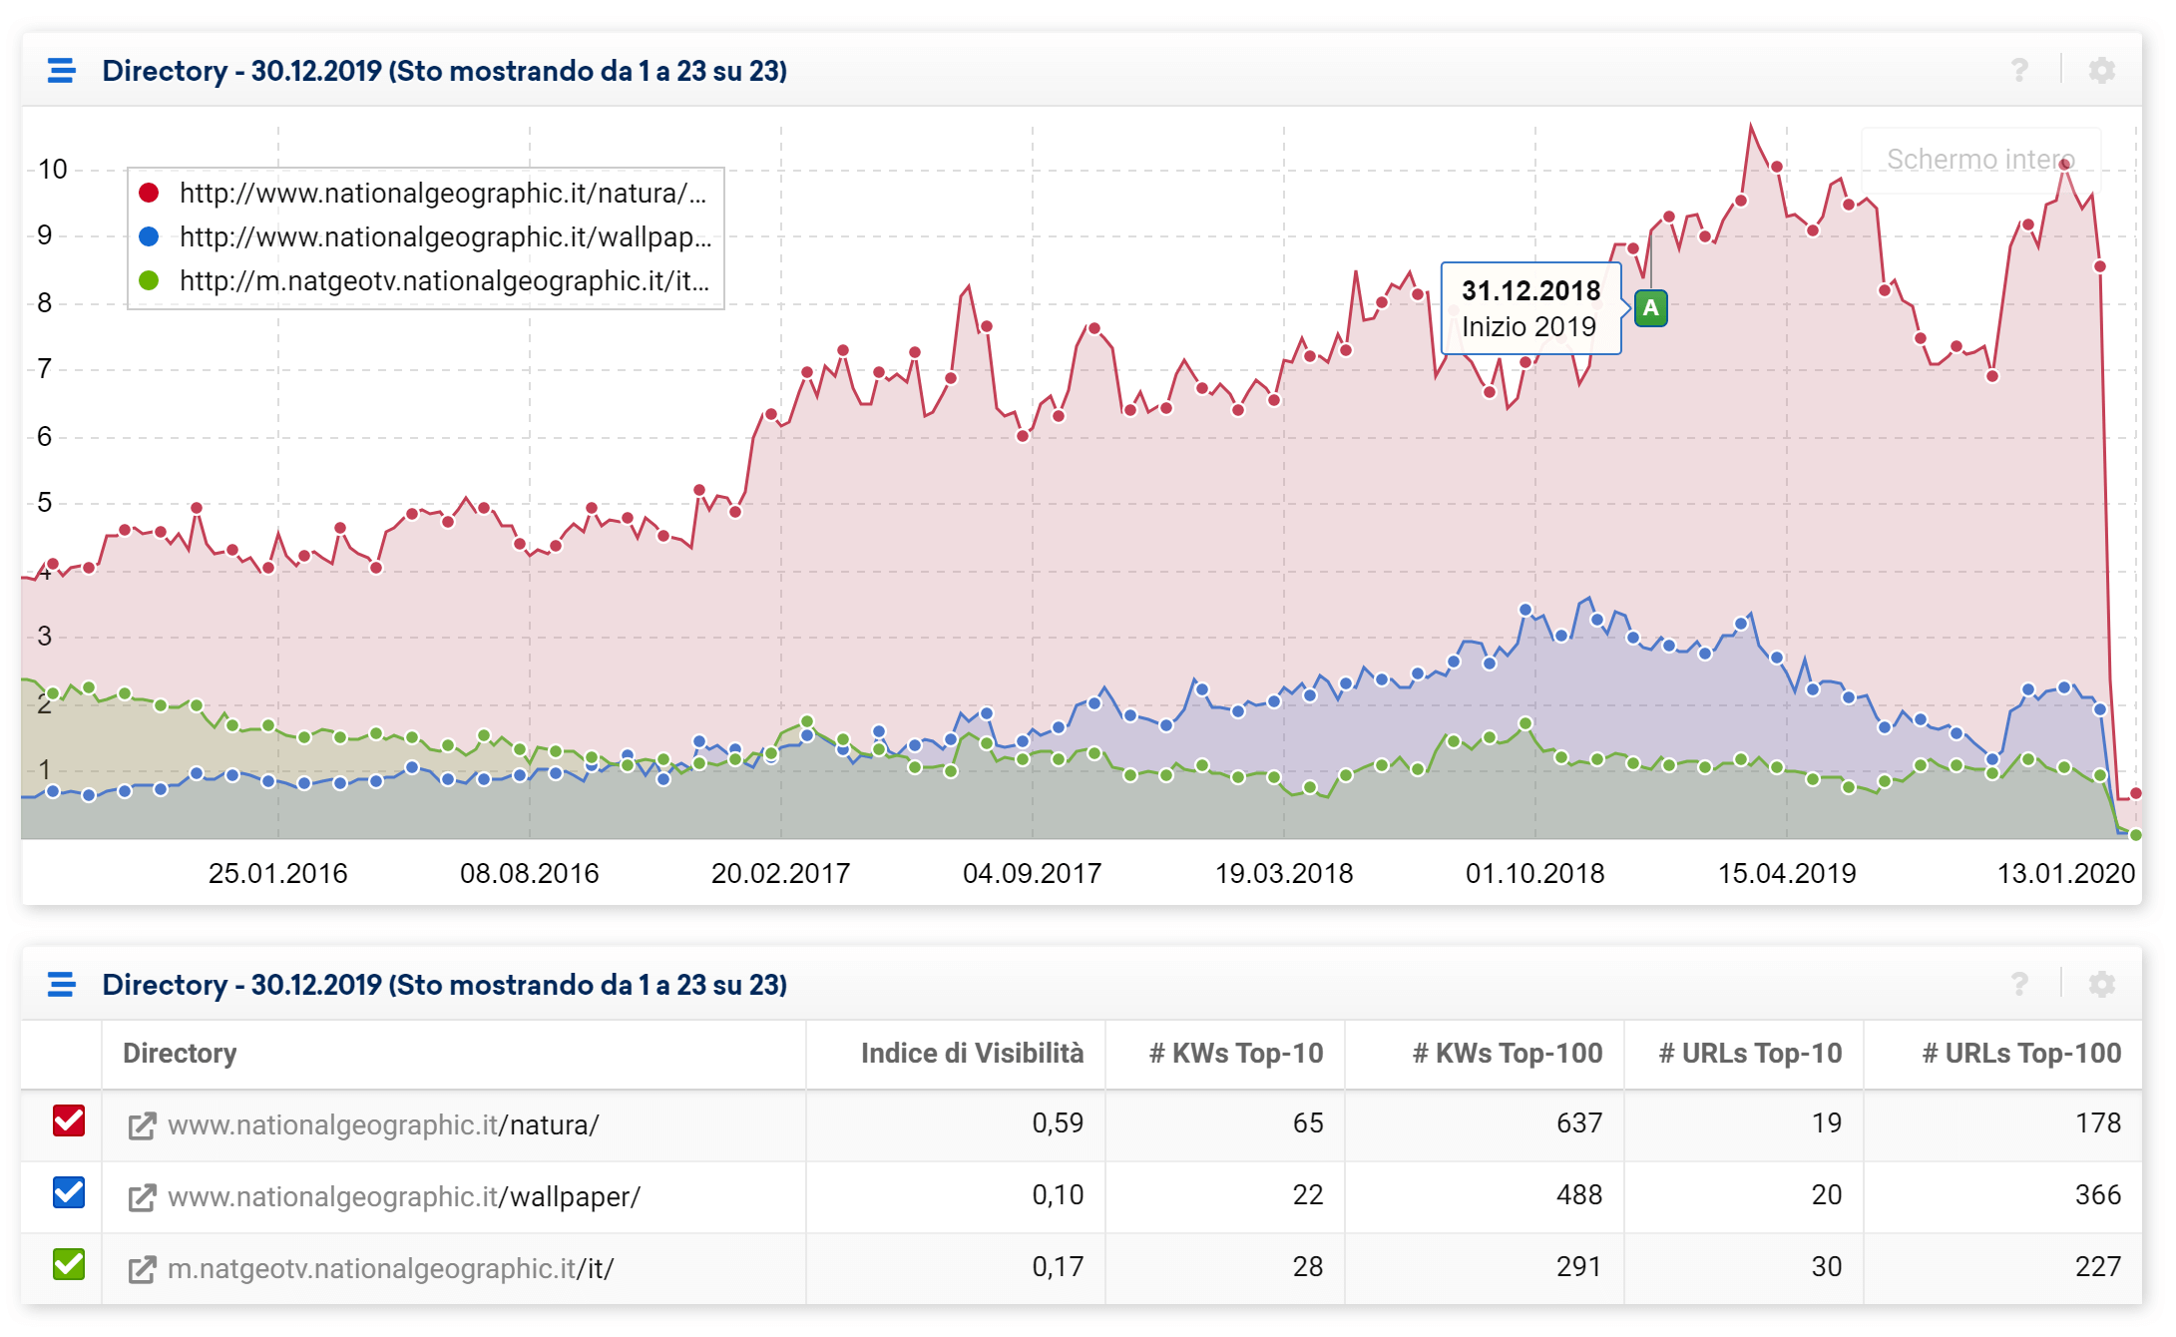Click the table panel title Directory - 30.12.2019
Image resolution: width=2176 pixels, height=1337 pixels.
click(445, 985)
